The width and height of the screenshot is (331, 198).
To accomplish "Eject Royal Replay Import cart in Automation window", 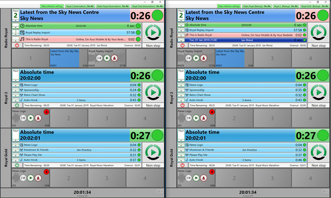I will coord(115,58).
